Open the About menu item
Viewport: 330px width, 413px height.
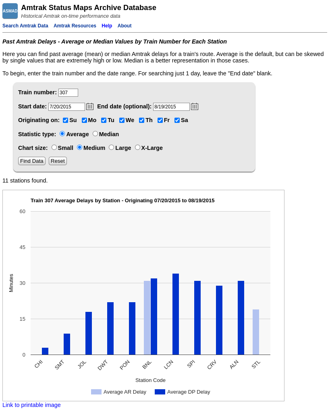[125, 26]
